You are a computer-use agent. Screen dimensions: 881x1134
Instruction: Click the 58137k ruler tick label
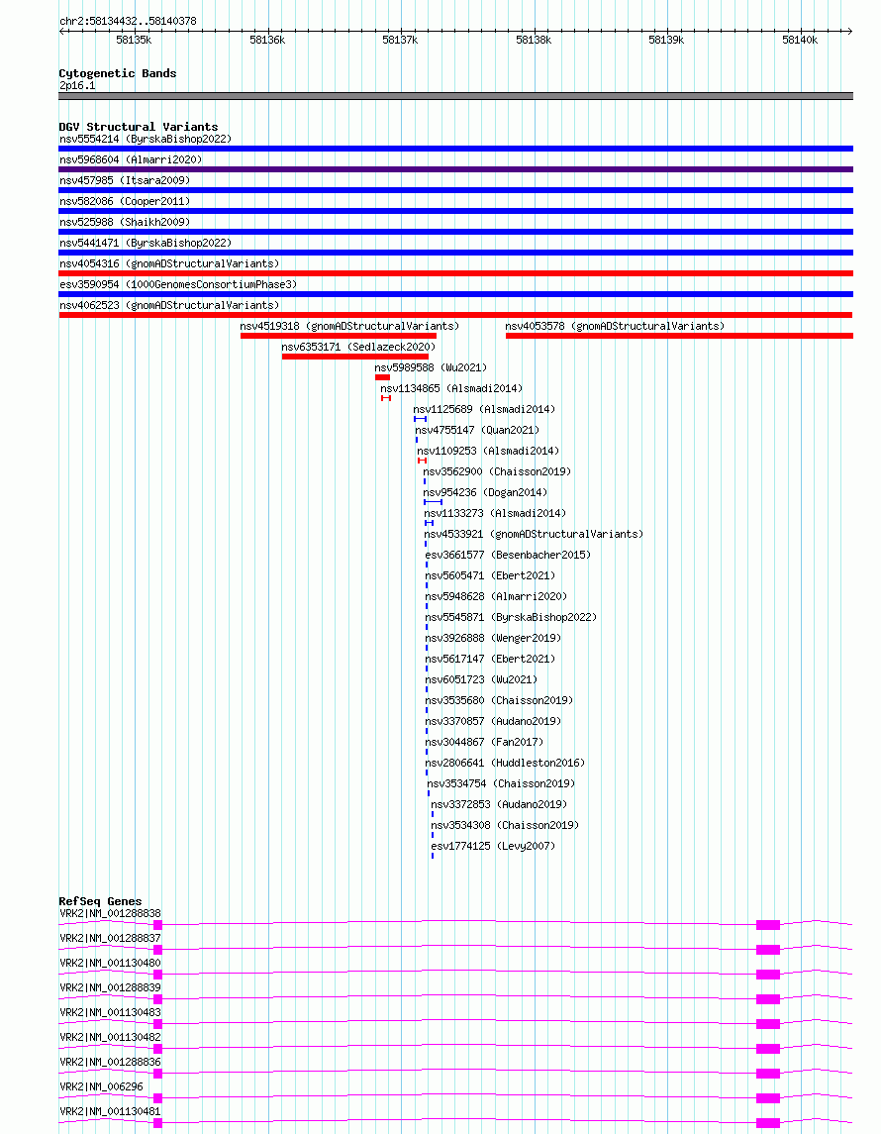[x=400, y=40]
